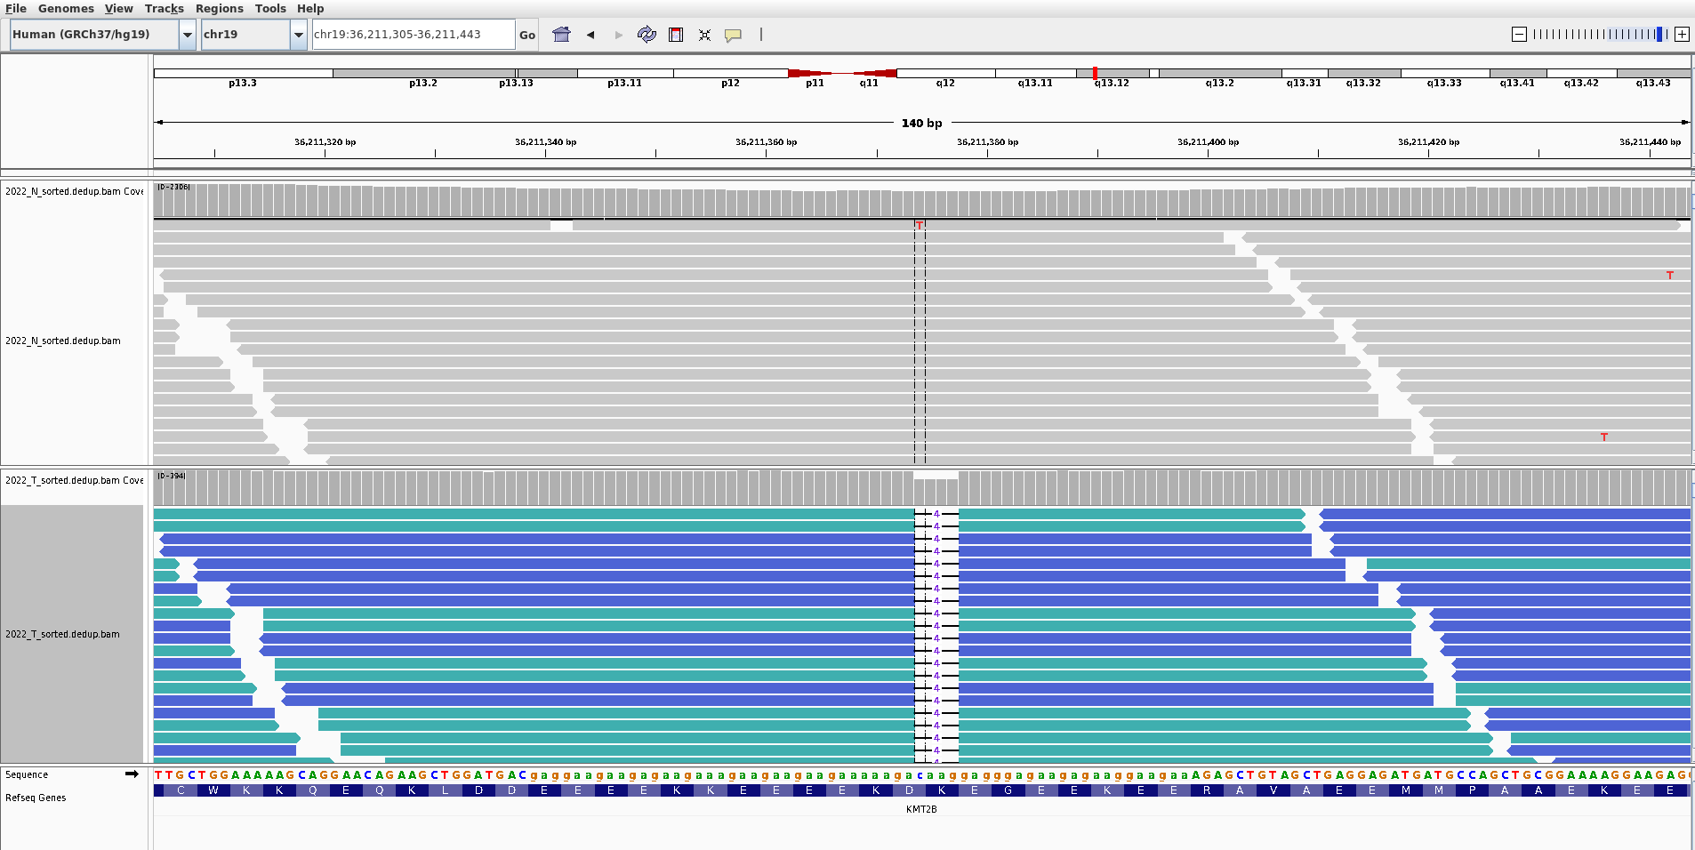Go back with the left arrow icon
Image resolution: width=1695 pixels, height=850 pixels.
point(590,35)
